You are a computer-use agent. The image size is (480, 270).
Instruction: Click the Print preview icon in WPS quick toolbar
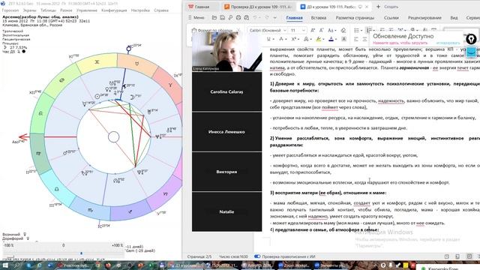tap(247, 18)
